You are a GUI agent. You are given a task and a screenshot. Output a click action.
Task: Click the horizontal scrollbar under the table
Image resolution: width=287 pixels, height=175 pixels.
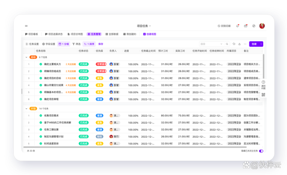coord(135,147)
